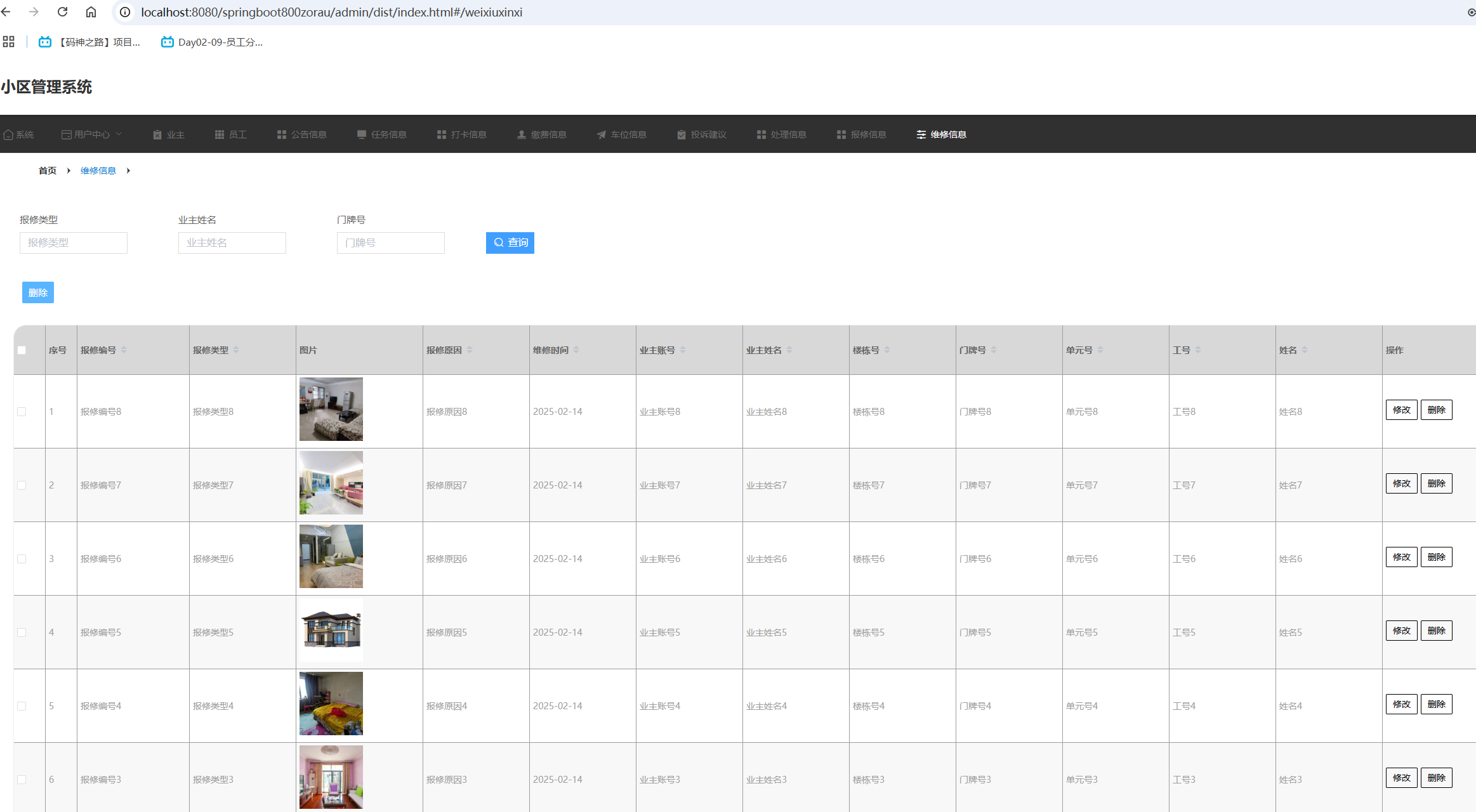Click the blue 查询 search button
Image resolution: width=1476 pixels, height=812 pixels.
(x=510, y=243)
